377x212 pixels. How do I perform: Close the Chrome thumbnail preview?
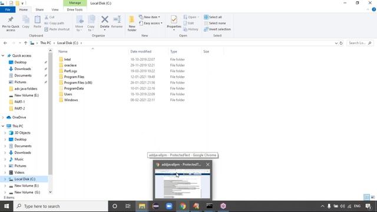tap(208, 164)
